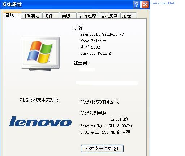185x156 pixels.
Task: Switch to the 计算机名 tab
Action: tap(31, 15)
